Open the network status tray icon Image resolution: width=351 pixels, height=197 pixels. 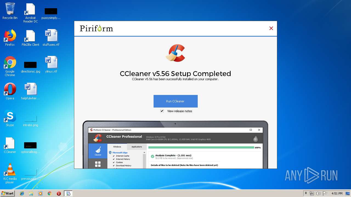(312, 193)
